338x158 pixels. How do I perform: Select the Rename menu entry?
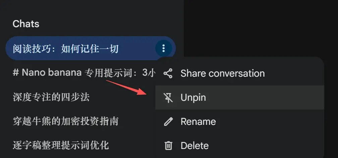click(x=240, y=122)
